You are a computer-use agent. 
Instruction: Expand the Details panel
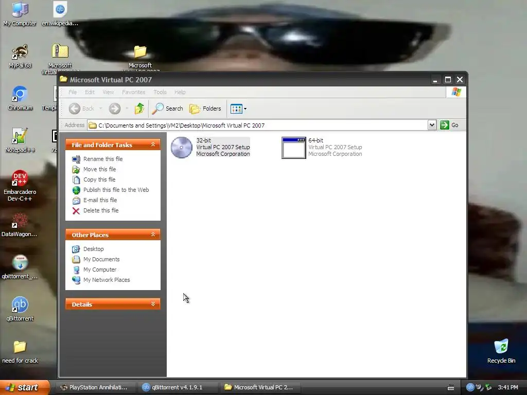click(153, 304)
